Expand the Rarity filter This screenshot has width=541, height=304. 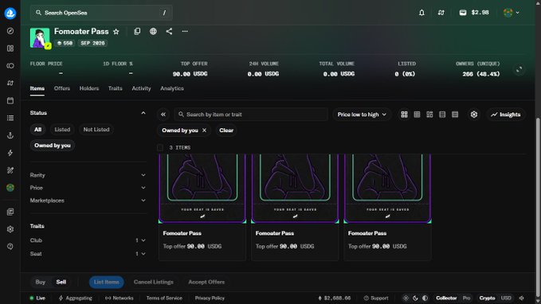88,175
